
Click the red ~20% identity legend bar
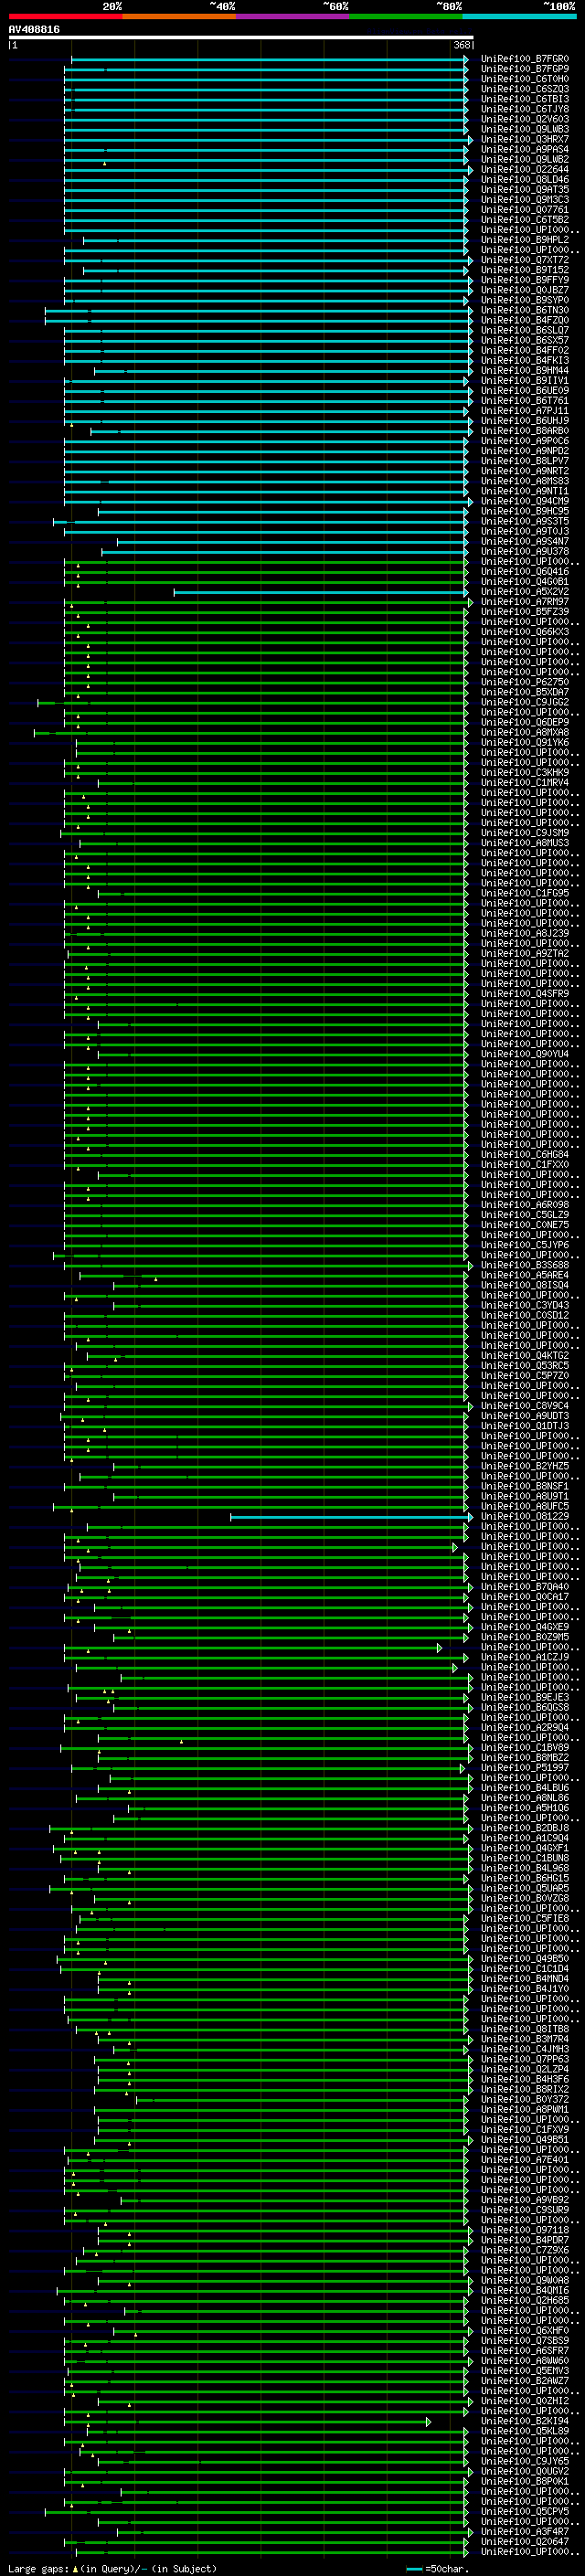click(65, 16)
